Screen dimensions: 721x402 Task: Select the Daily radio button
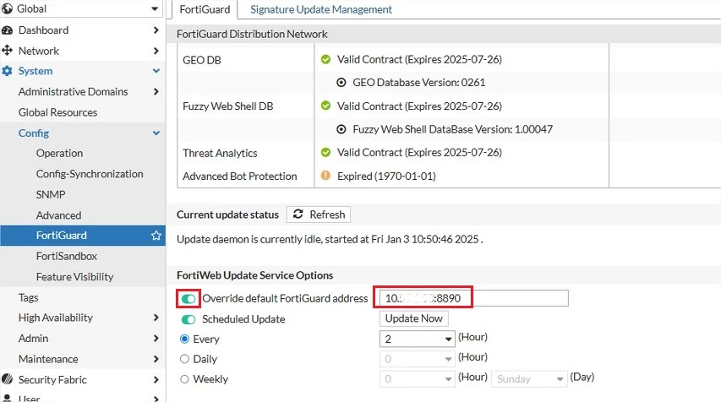[184, 359]
